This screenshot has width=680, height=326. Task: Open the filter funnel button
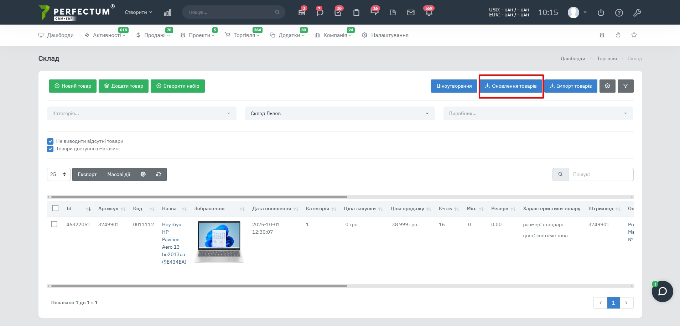click(626, 86)
